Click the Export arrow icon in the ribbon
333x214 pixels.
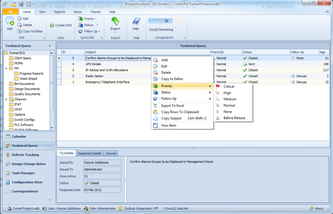click(115, 21)
